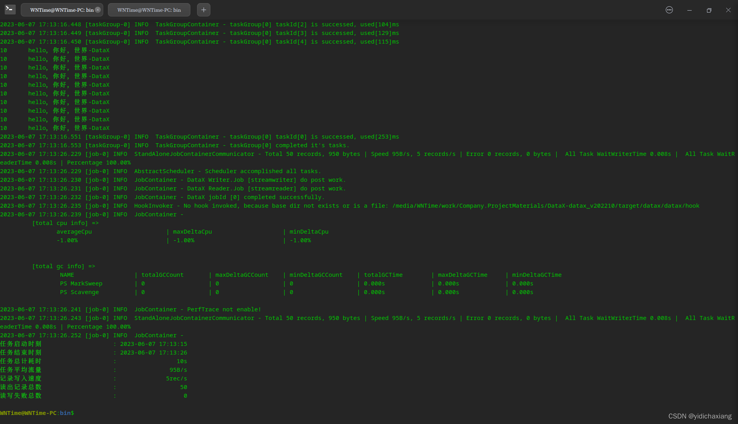Restore down the terminal window
This screenshot has width=738, height=424.
point(709,10)
